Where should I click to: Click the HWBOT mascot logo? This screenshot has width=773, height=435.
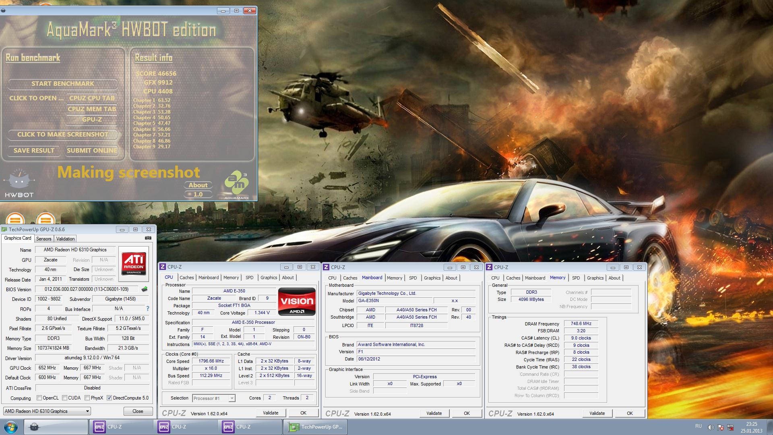pyautogui.click(x=19, y=183)
